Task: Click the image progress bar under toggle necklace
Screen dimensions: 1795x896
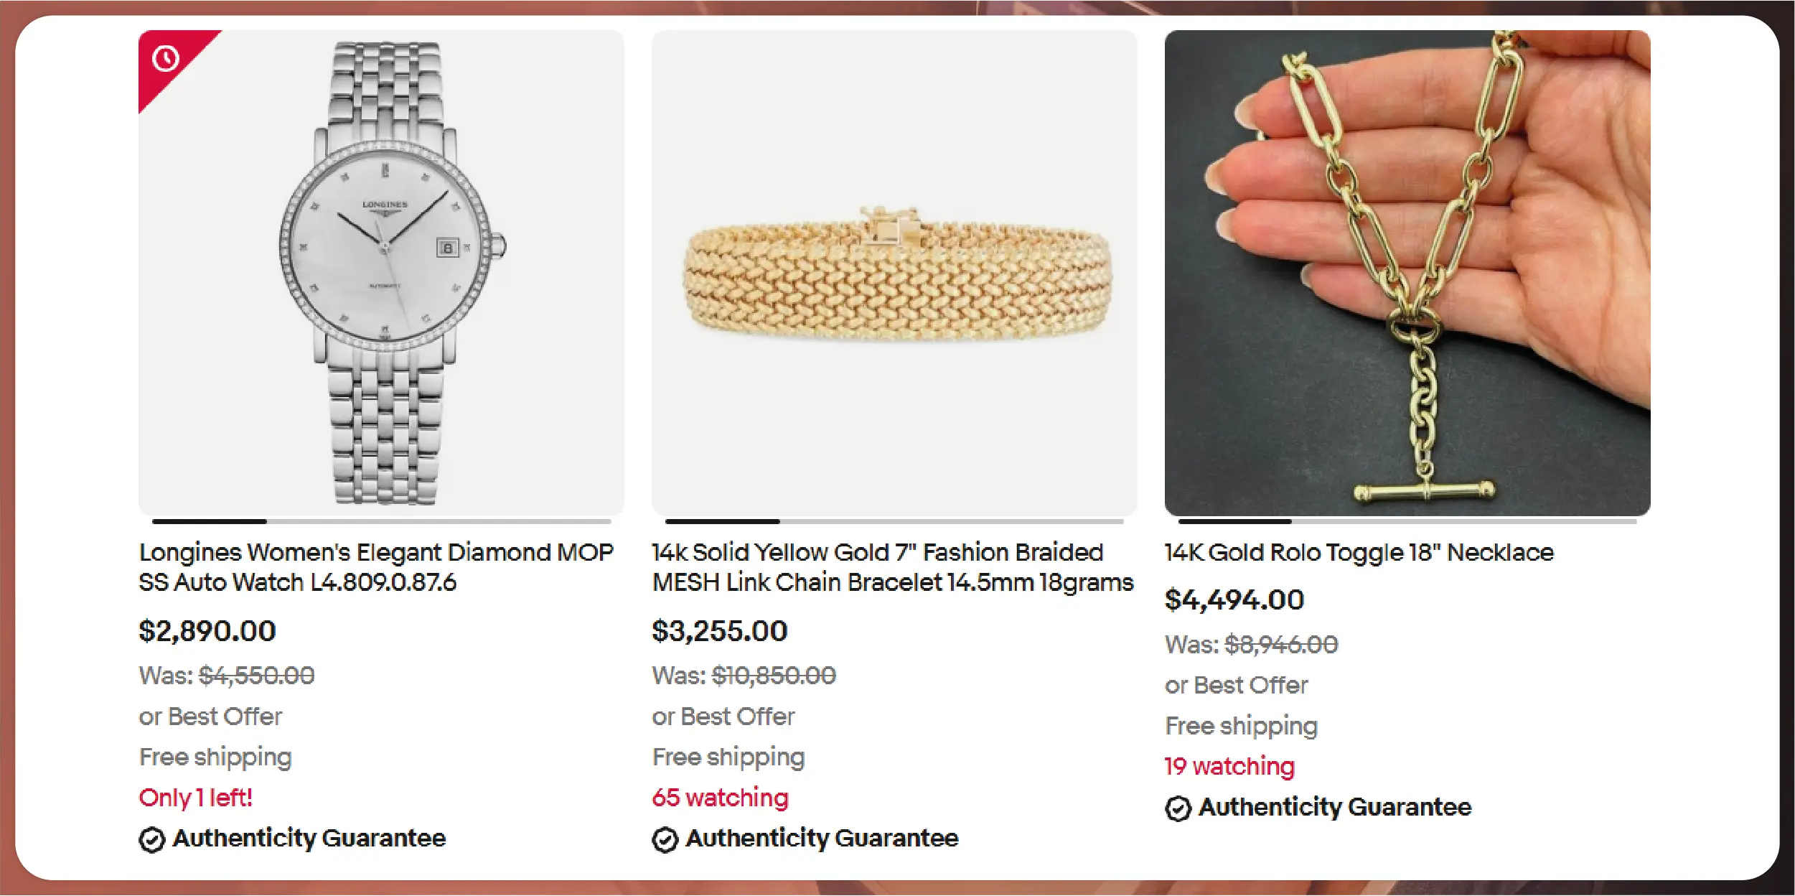Action: [x=1407, y=521]
